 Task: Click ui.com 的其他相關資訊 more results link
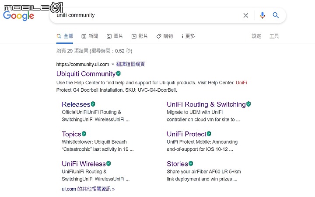tap(88, 189)
